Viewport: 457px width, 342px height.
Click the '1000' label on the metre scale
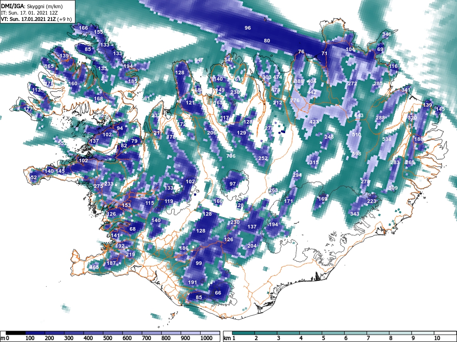(x=207, y=338)
